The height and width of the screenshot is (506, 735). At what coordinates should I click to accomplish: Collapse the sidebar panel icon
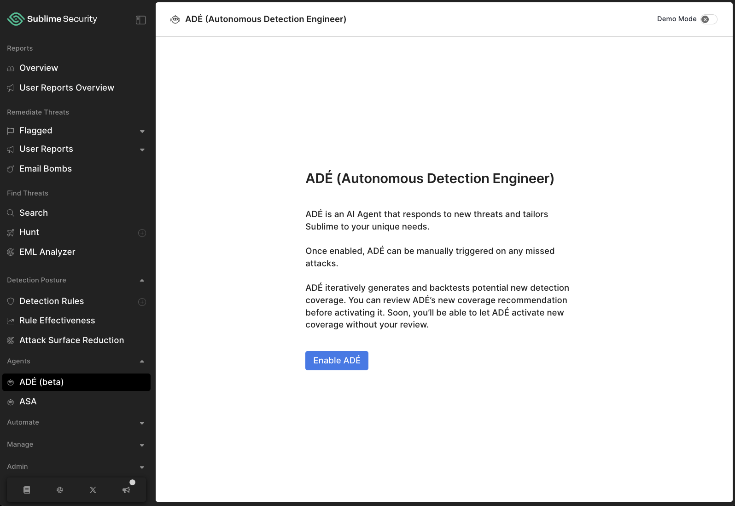coord(141,20)
